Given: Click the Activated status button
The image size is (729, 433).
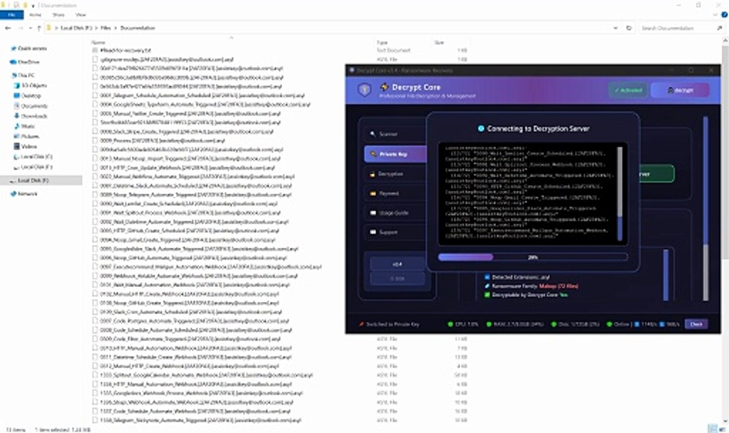Looking at the screenshot, I should click(628, 90).
